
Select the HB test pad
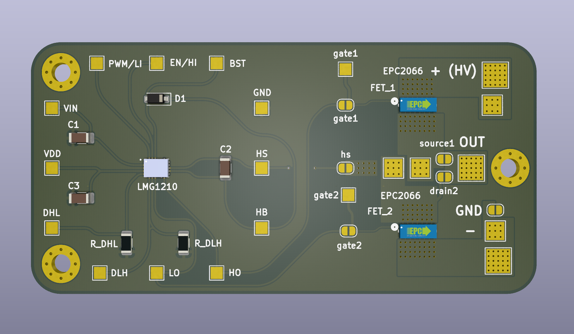tap(261, 228)
